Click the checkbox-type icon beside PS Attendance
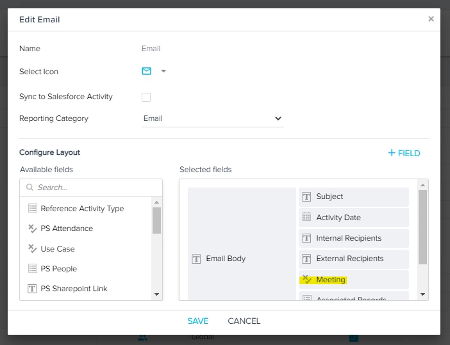The image size is (450, 345). [33, 229]
